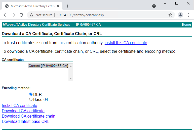Click the browser forward arrow

click(13, 15)
